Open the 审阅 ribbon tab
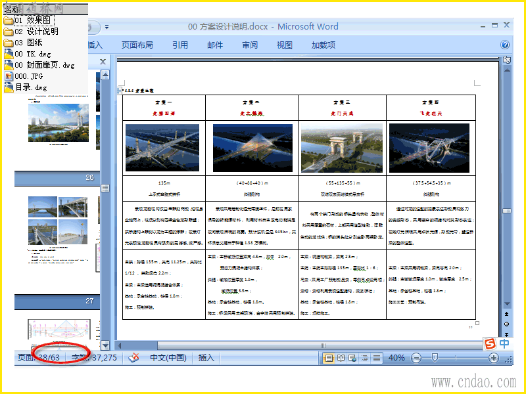 (x=250, y=45)
